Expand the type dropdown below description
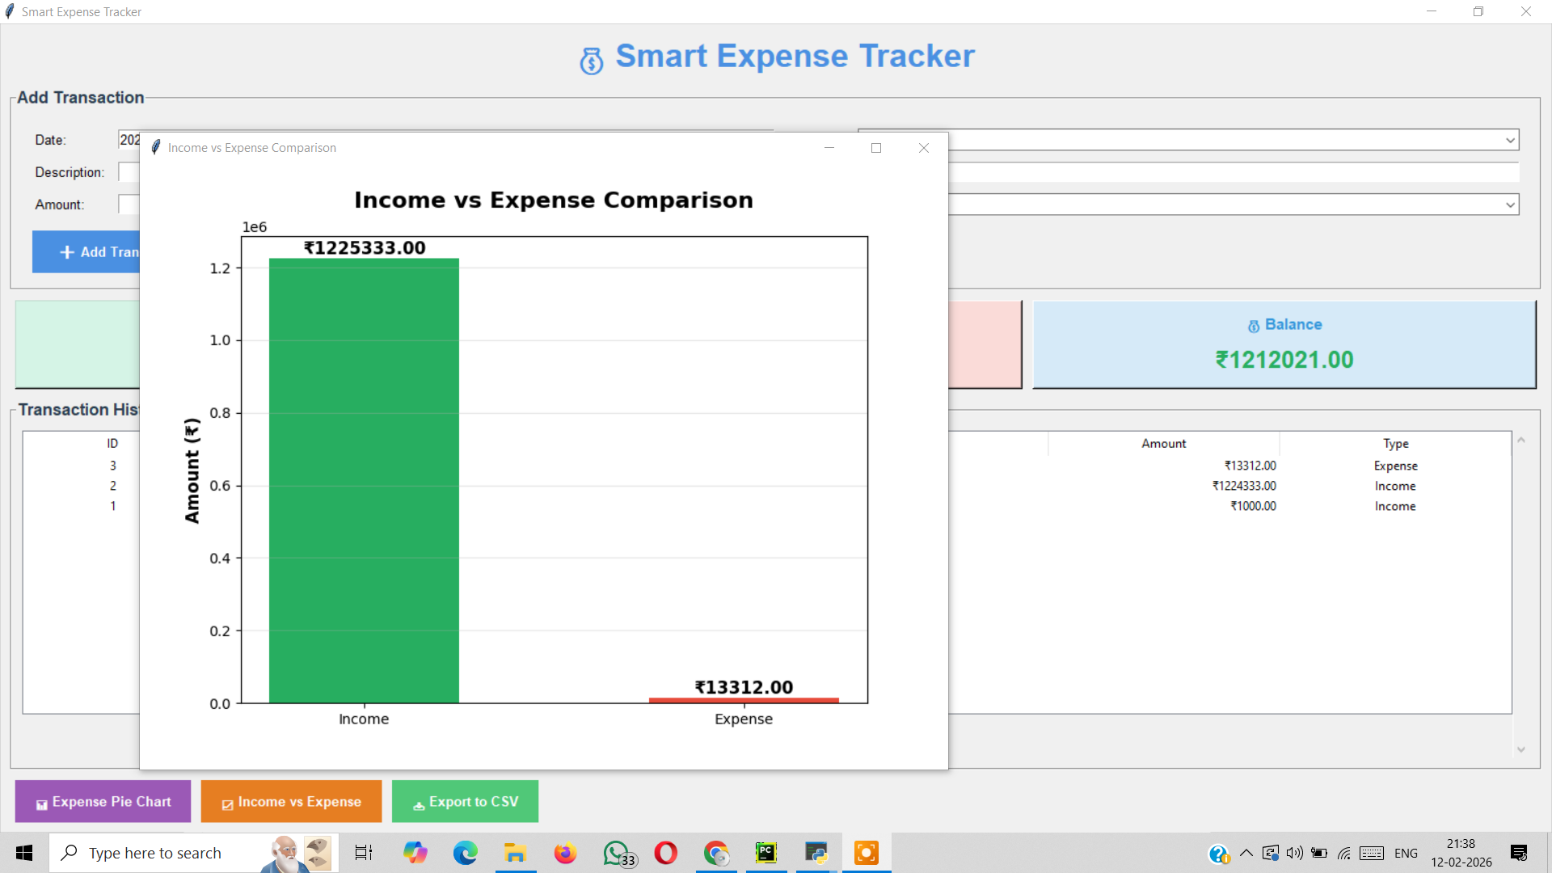Screen dimensions: 1552x873 click(x=1509, y=205)
